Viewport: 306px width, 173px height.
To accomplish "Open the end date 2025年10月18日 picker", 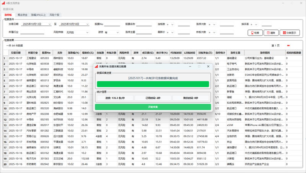I will pos(87,24).
